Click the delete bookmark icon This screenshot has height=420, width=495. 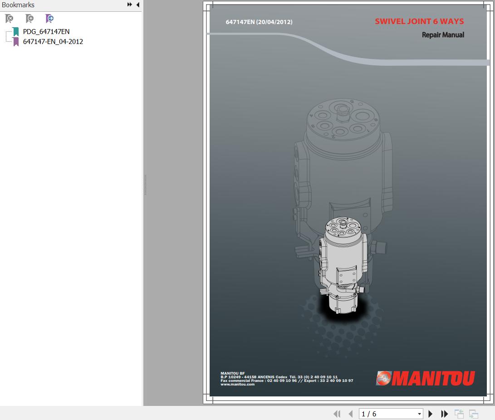pos(9,19)
